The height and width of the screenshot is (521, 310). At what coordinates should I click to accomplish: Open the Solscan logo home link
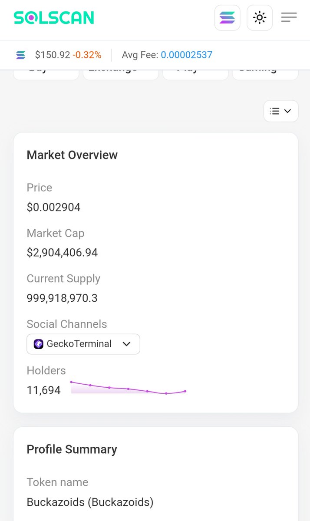coord(53,18)
